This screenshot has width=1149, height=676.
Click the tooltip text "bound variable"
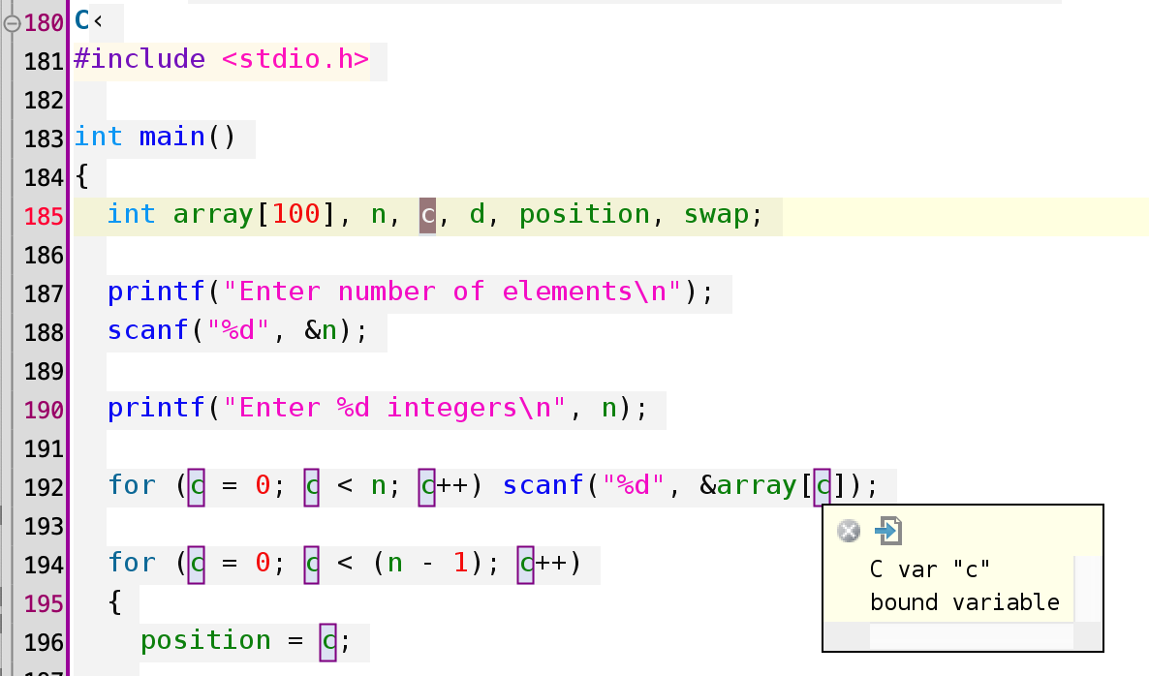pyautogui.click(x=964, y=602)
